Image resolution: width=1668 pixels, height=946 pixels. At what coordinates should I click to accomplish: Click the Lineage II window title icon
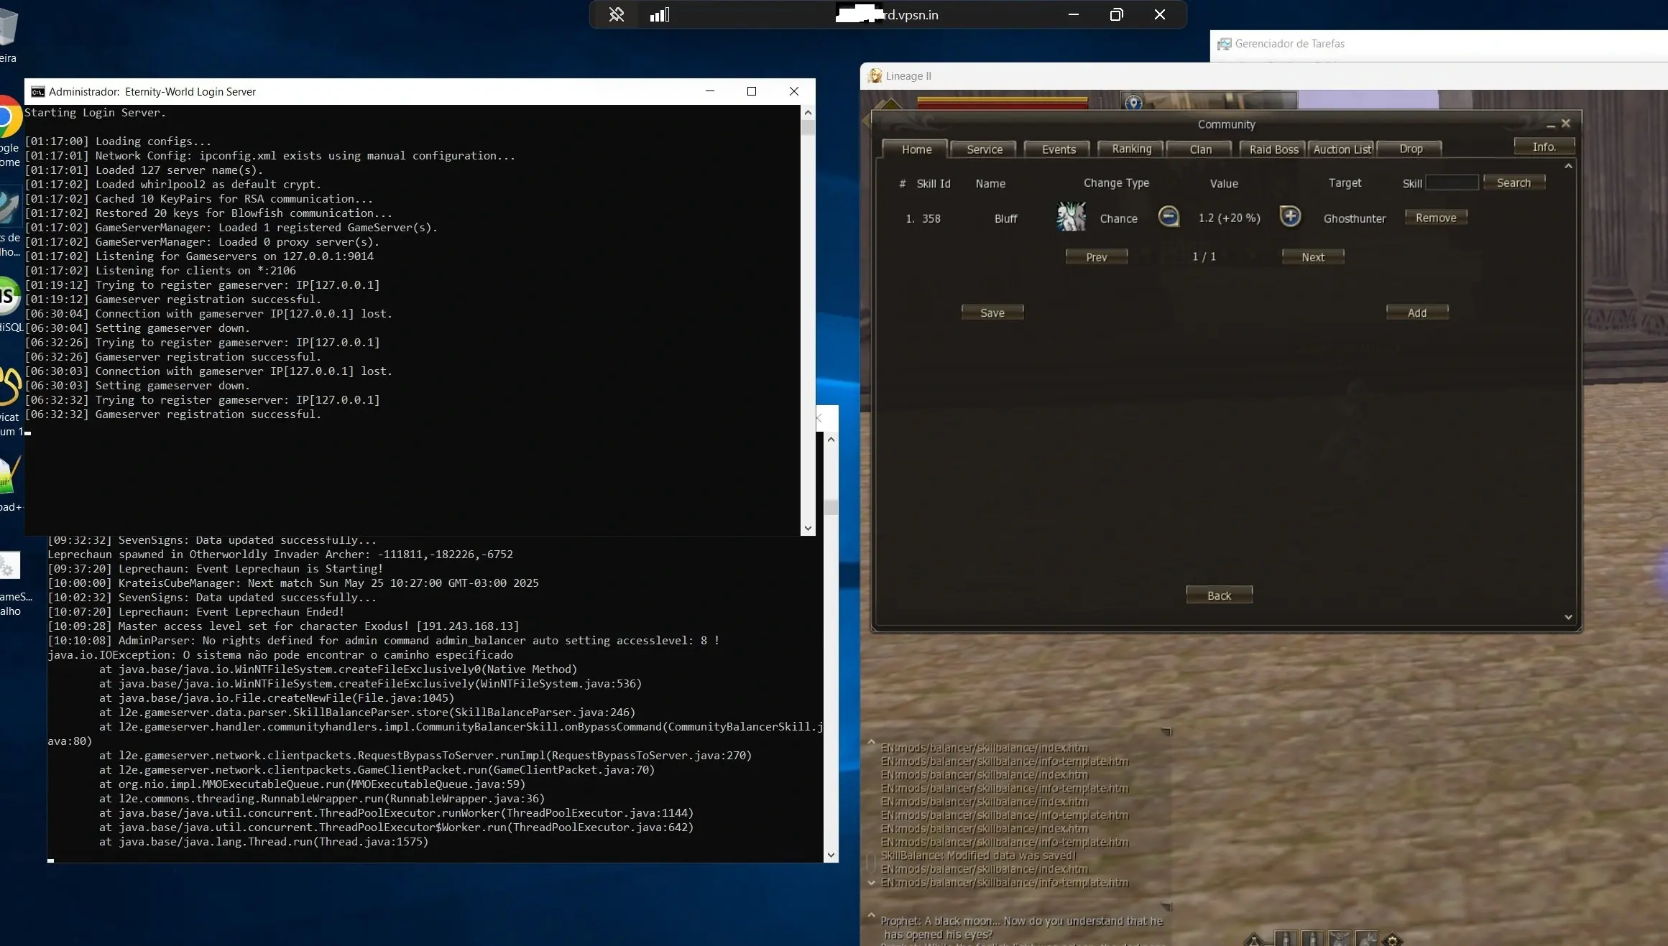874,75
